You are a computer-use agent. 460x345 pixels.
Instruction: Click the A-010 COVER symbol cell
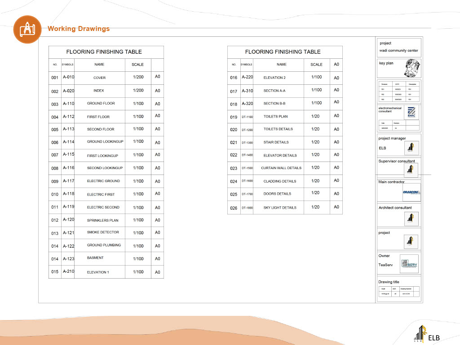coord(68,77)
